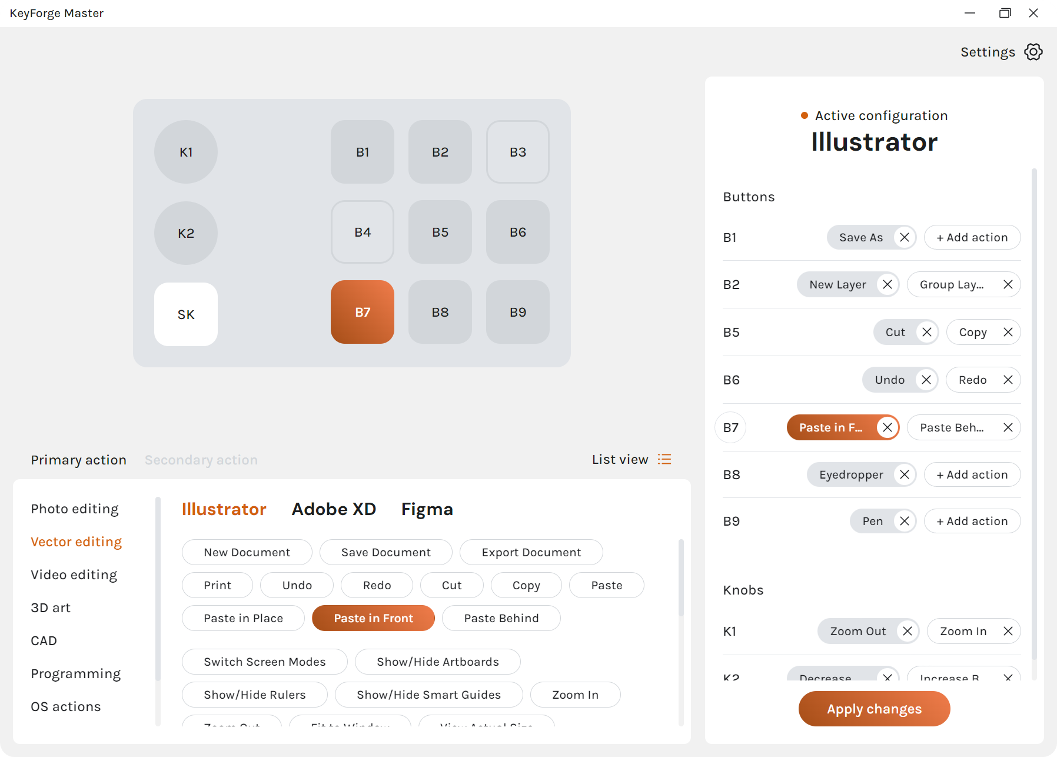Remove Redo action from B6

point(1008,380)
